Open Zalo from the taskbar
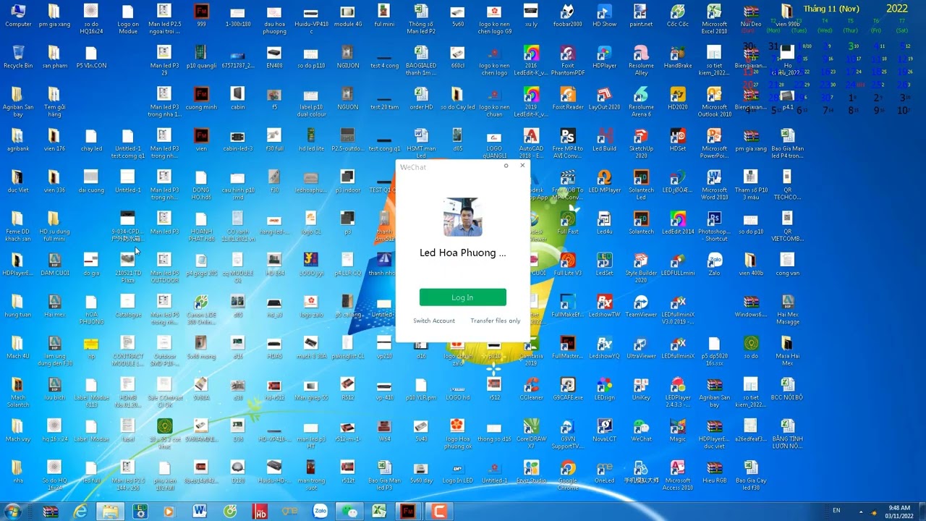The height and width of the screenshot is (521, 926). [x=320, y=512]
